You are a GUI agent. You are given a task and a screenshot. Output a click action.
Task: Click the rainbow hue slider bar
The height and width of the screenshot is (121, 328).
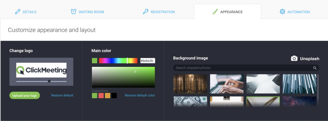coord(118,61)
